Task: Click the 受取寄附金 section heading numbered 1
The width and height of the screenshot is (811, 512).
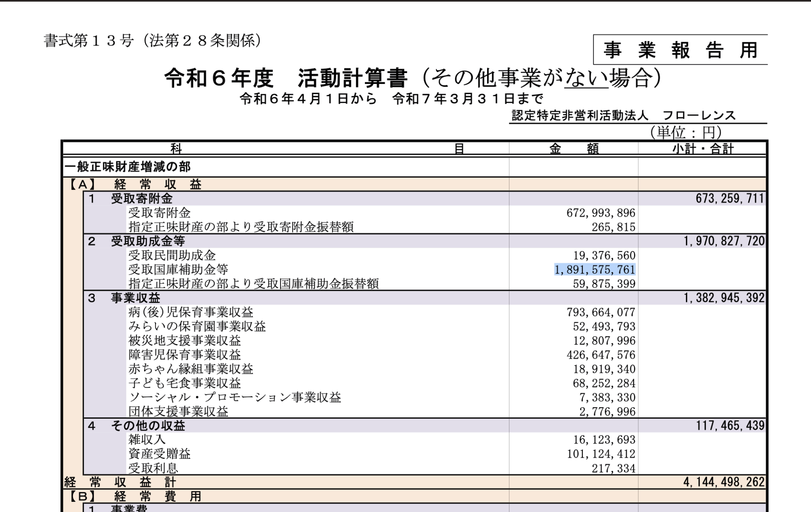Action: (x=142, y=199)
